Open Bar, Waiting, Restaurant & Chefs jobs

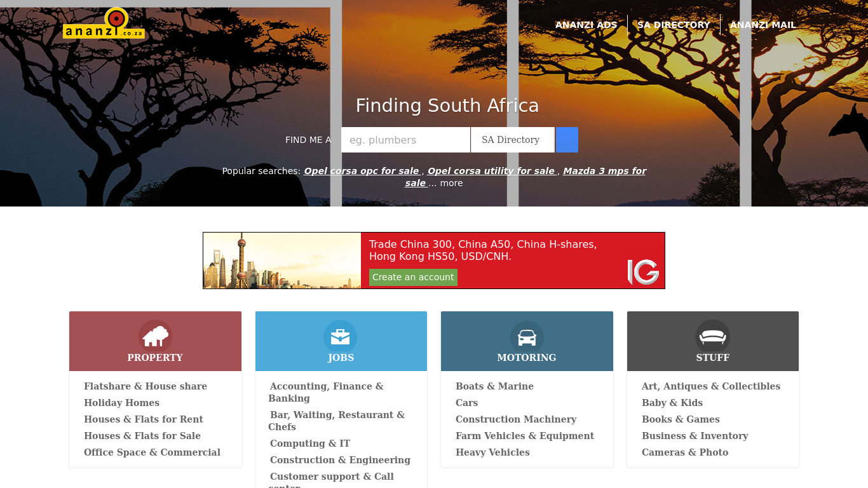tap(336, 421)
